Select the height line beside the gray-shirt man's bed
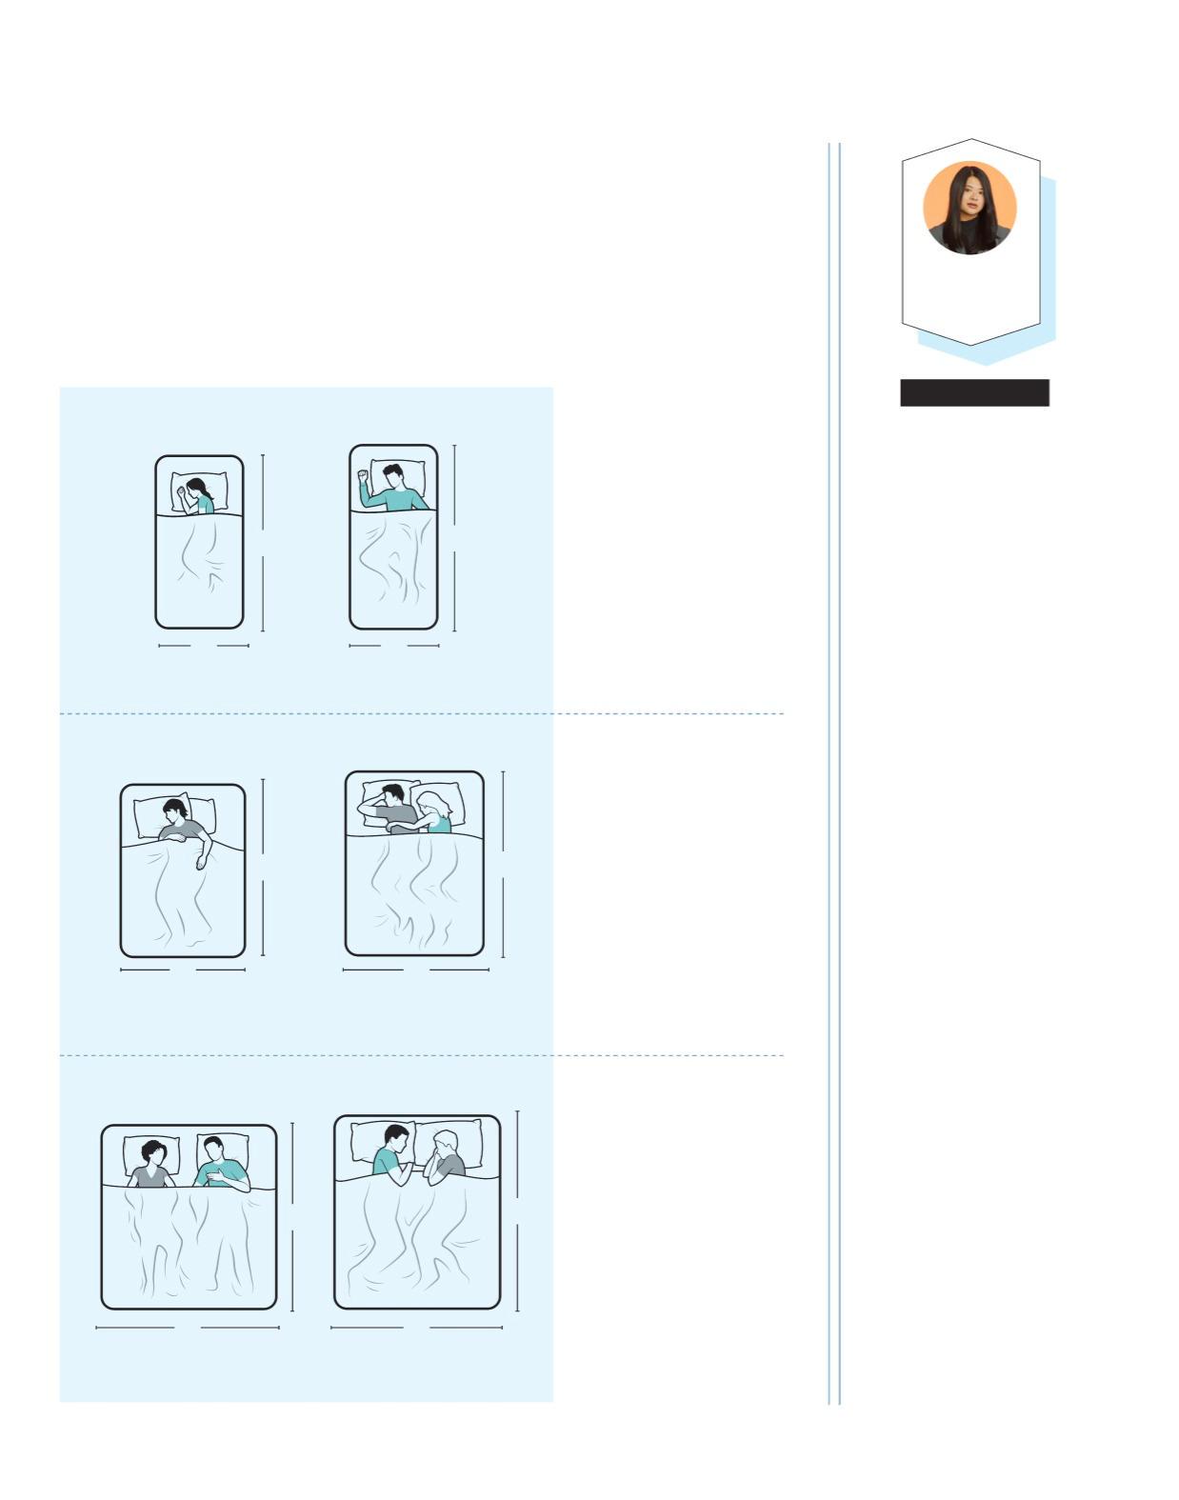The image size is (1179, 1500). pyautogui.click(x=262, y=867)
